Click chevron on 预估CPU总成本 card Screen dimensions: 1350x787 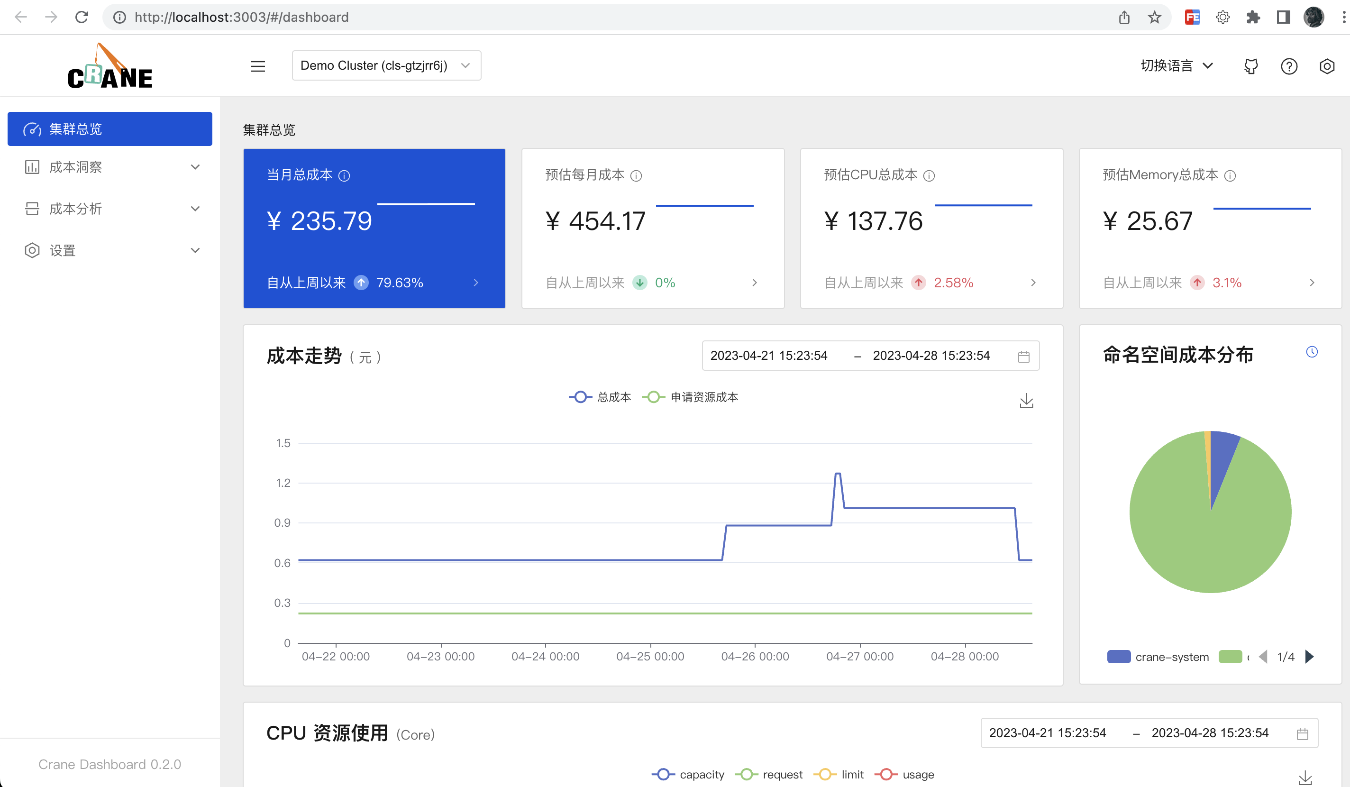pos(1033,283)
